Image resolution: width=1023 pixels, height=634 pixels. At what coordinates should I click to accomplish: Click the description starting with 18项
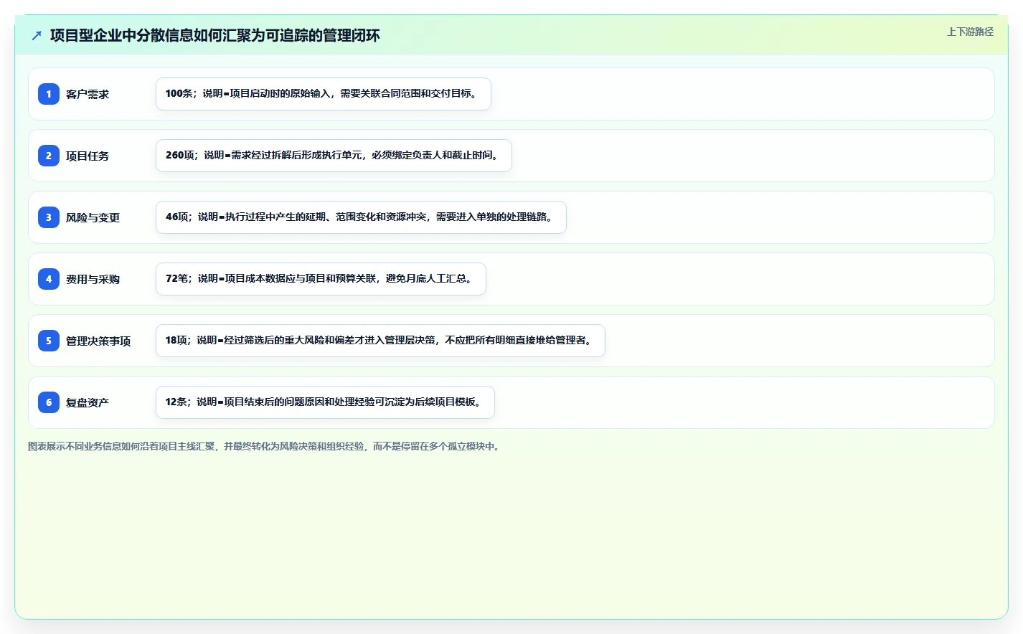coord(380,341)
